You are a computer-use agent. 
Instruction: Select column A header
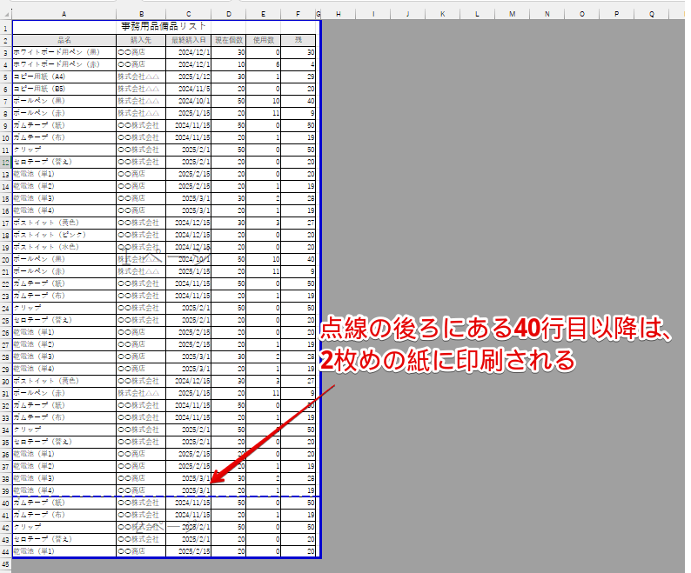click(x=64, y=14)
